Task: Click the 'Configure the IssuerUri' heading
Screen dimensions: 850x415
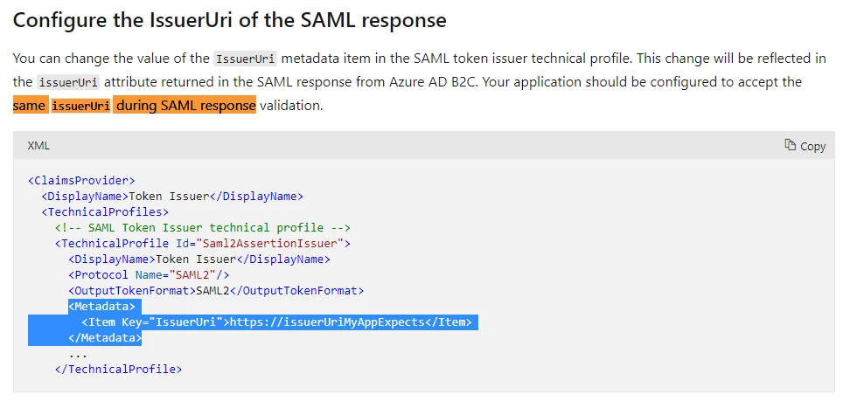Action: point(229,20)
